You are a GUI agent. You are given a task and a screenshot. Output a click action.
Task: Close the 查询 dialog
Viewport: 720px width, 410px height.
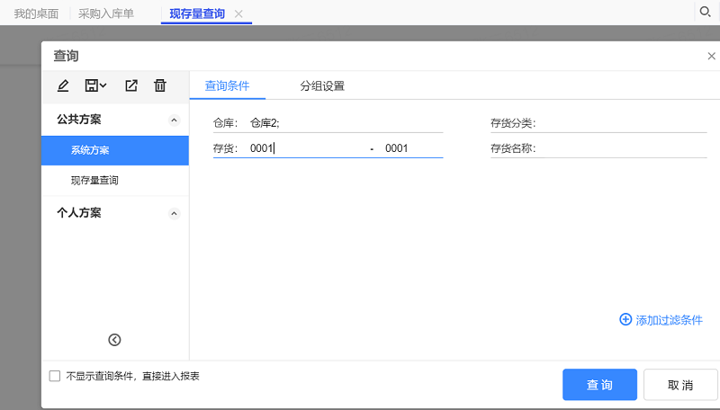[711, 56]
